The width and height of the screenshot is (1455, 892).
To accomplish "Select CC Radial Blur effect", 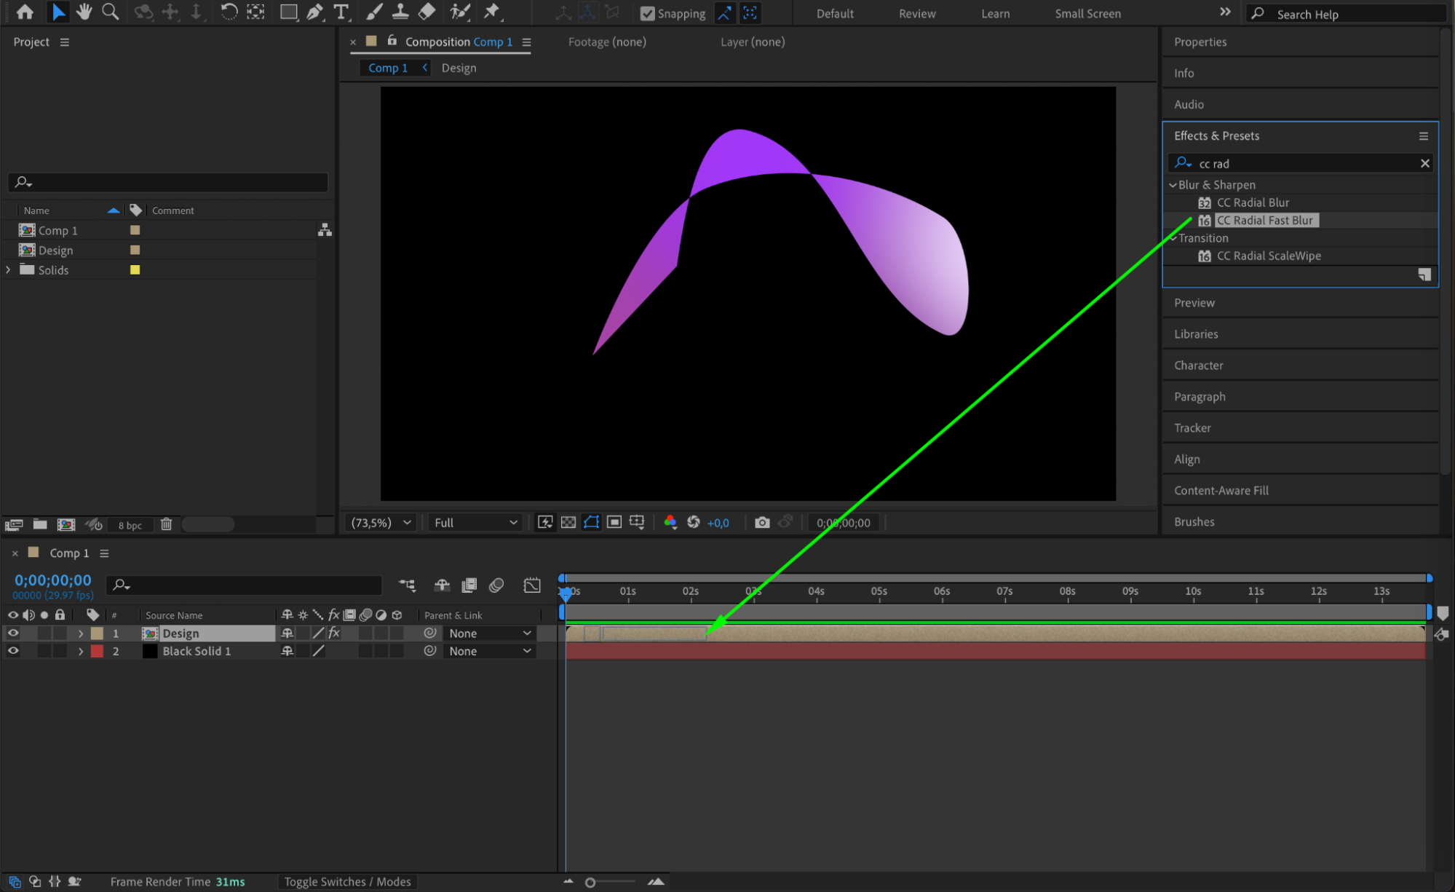I will 1252,202.
